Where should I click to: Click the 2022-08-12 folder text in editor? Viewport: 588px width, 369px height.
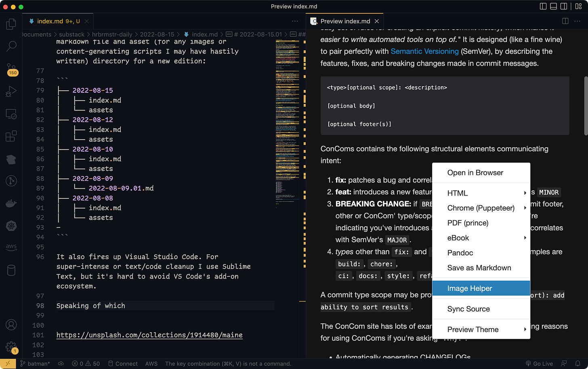93,120
